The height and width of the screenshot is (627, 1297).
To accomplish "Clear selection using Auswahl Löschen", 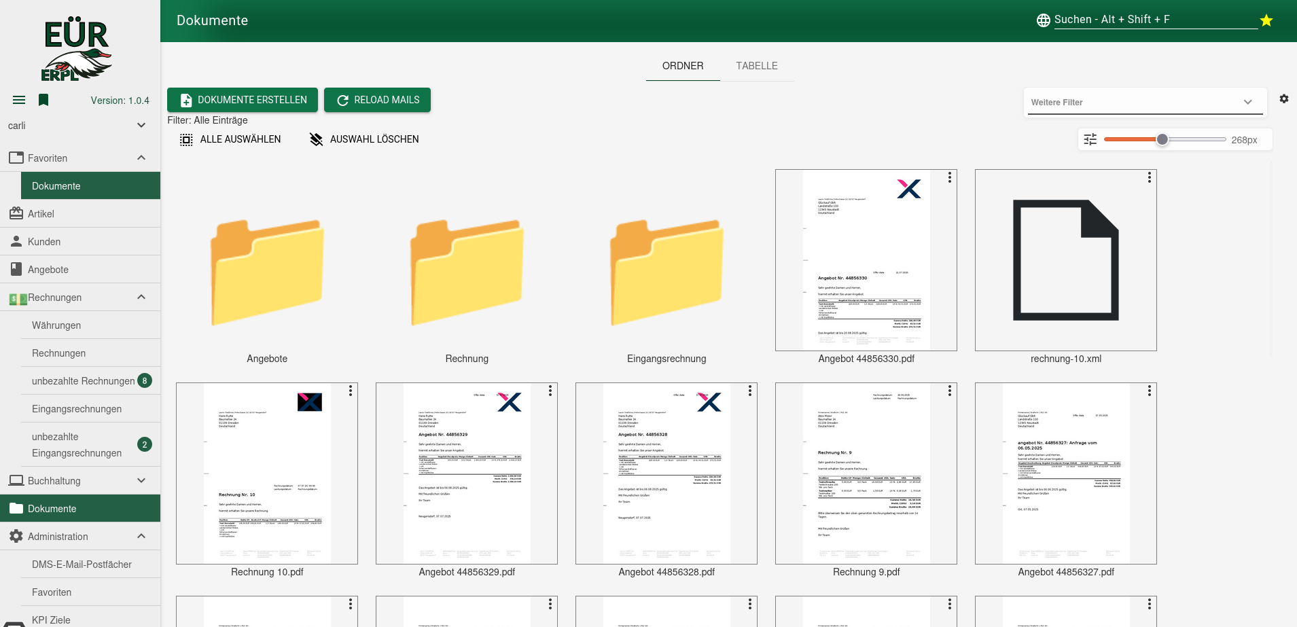I will pyautogui.click(x=364, y=139).
